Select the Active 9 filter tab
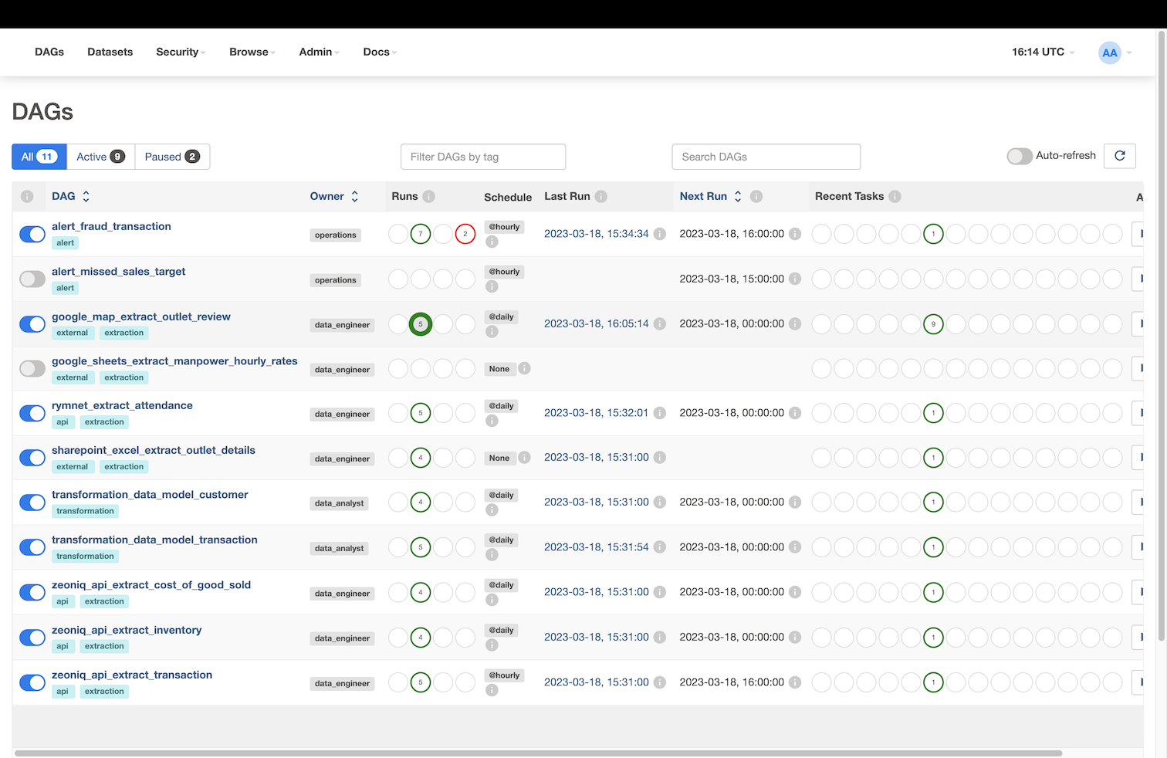The width and height of the screenshot is (1167, 758). 101,157
